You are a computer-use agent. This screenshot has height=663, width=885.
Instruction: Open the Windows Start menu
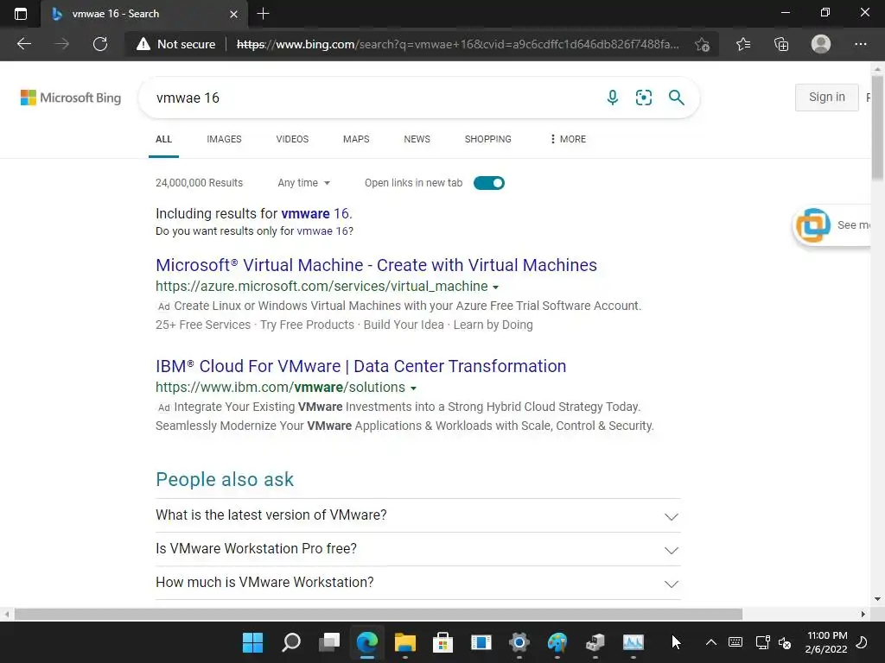point(253,642)
